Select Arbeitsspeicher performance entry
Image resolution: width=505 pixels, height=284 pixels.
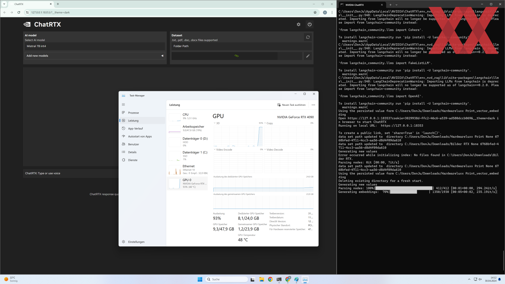(x=188, y=129)
